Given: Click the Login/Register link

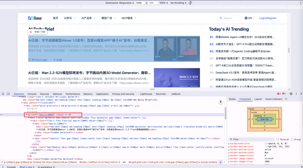Looking at the screenshot, I should click(x=268, y=18).
